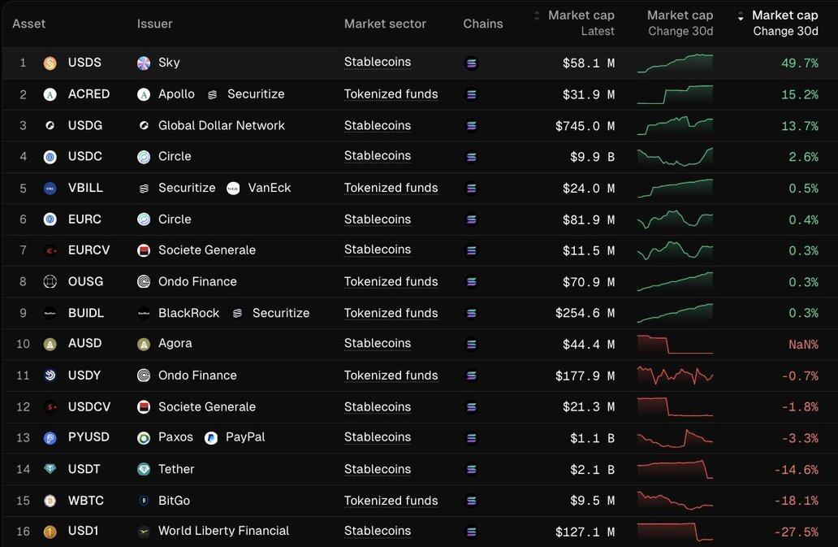Click the BlackRock issuer logo
Image resolution: width=838 pixels, height=547 pixels.
(144, 313)
